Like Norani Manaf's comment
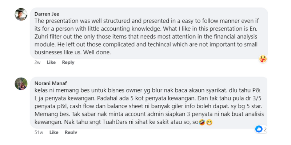 click(54, 132)
